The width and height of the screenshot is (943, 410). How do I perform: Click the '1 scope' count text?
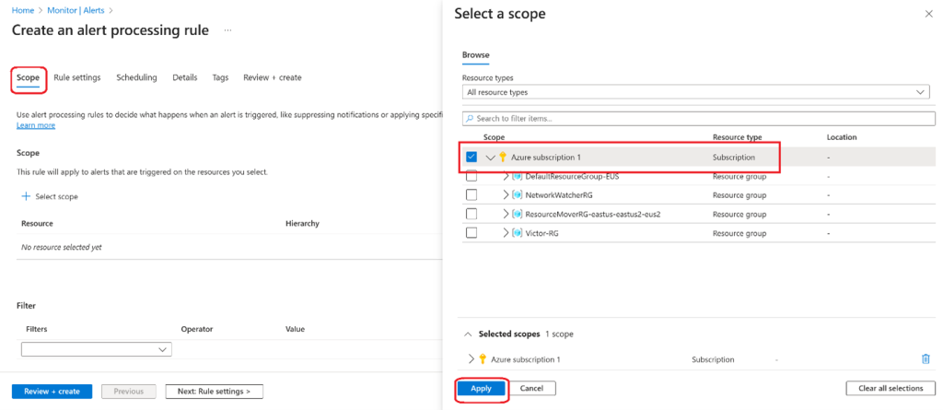(559, 334)
